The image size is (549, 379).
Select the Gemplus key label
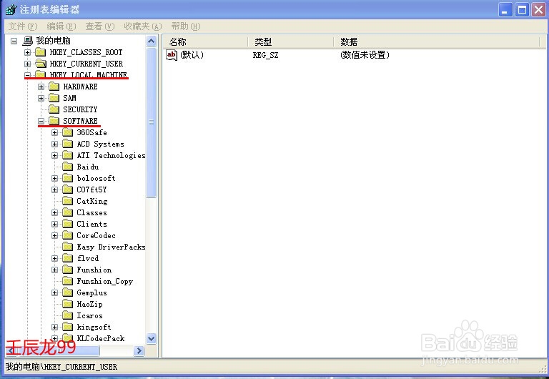91,293
